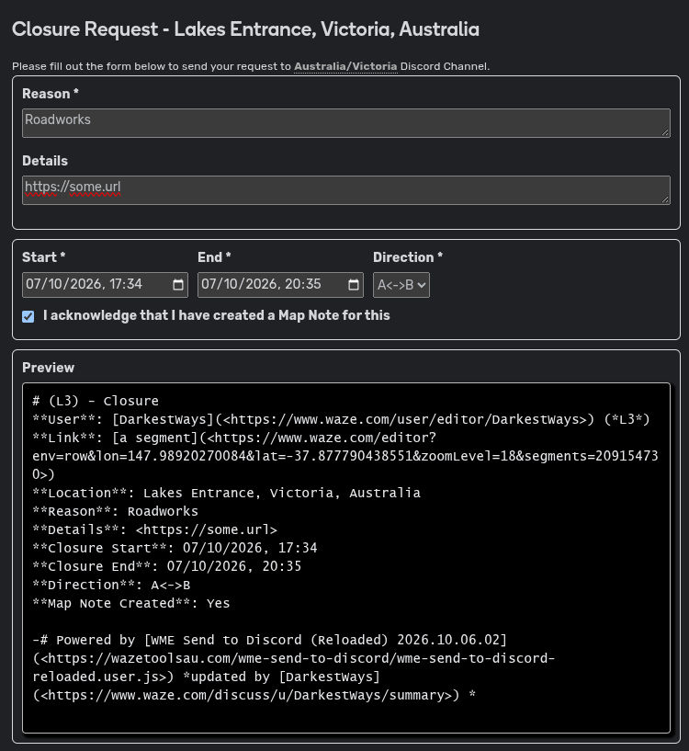Open the Direction dropdown showing A<->B

click(x=401, y=285)
